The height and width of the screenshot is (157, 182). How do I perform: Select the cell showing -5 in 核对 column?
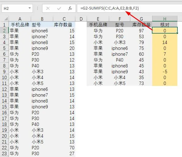coord(165,72)
